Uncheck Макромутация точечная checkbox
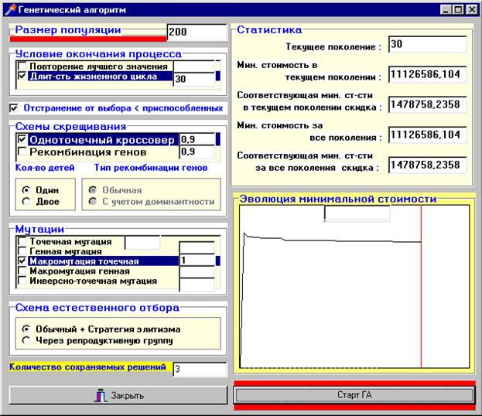Viewport: 482px width, 416px height. pos(22,262)
